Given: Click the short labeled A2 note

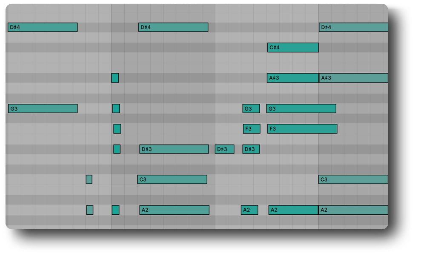Looking at the screenshot, I should pyautogui.click(x=249, y=210).
